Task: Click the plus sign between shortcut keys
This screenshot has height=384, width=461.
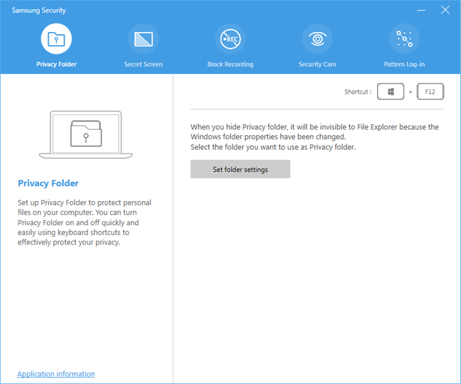Action: pyautogui.click(x=410, y=91)
